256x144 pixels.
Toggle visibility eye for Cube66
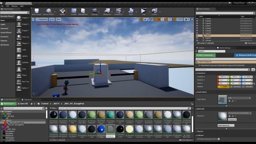(x=197, y=23)
